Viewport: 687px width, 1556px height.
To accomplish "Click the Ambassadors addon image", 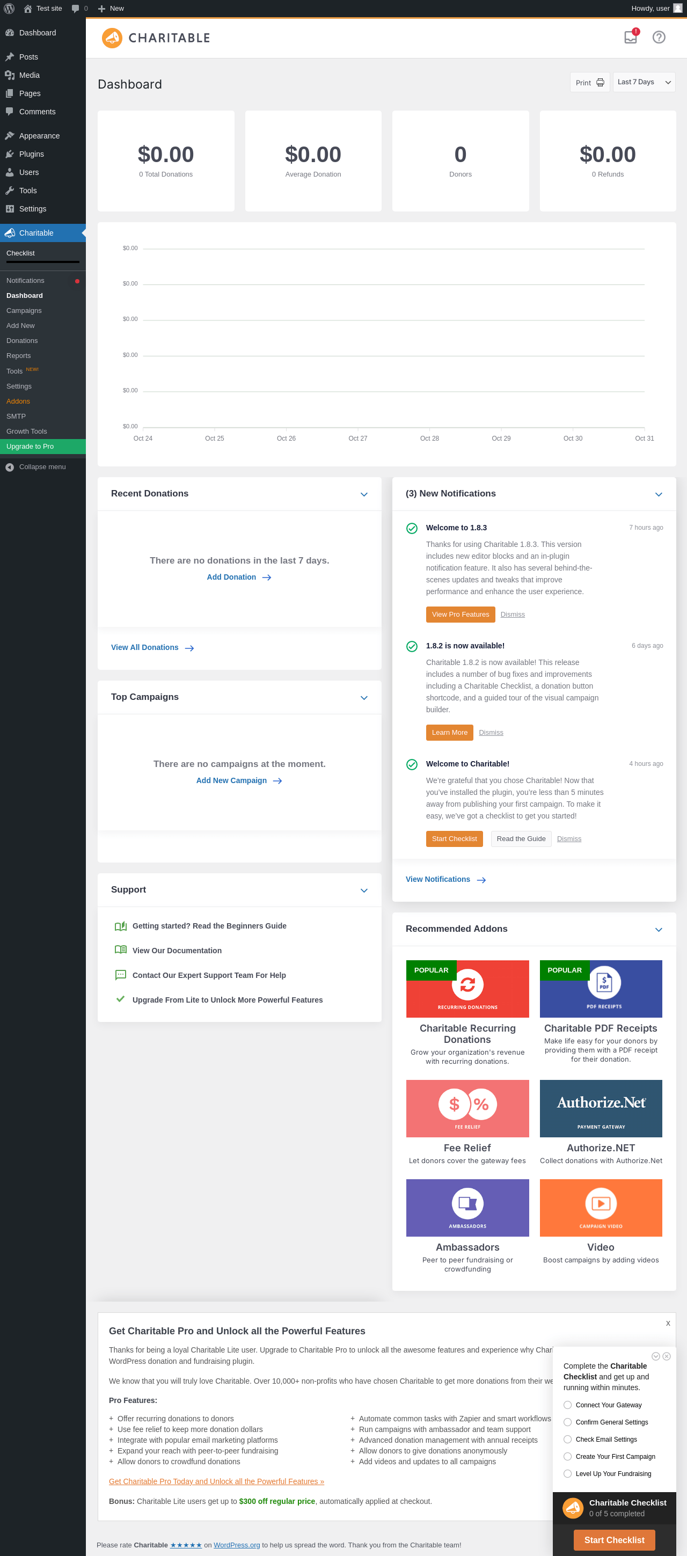I will (x=467, y=1208).
